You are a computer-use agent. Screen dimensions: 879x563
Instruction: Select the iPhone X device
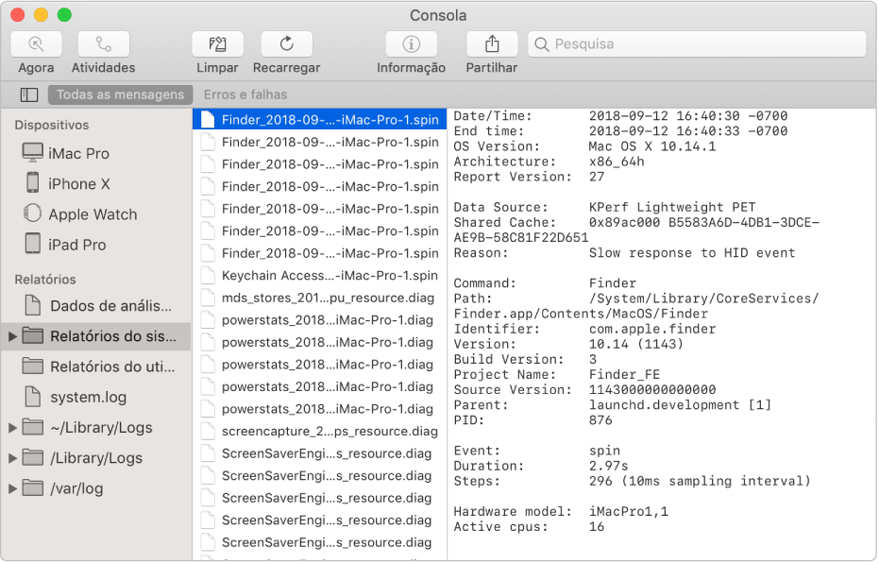coord(96,184)
